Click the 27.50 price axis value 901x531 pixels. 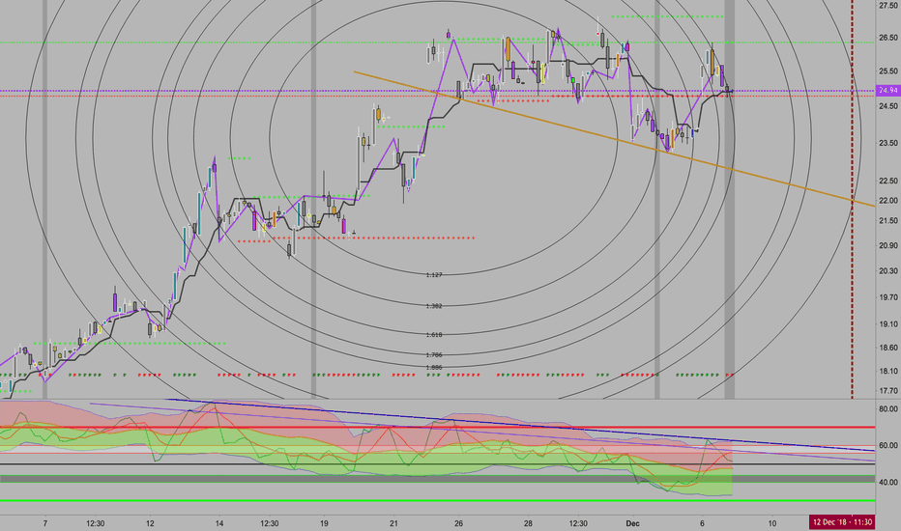(887, 5)
